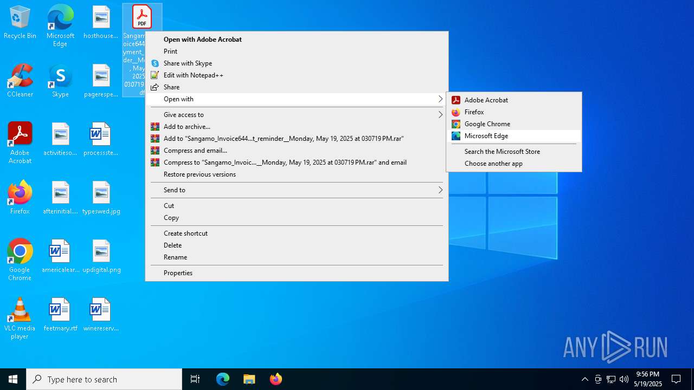Open file Properties
This screenshot has width=694, height=390.
tap(297, 273)
